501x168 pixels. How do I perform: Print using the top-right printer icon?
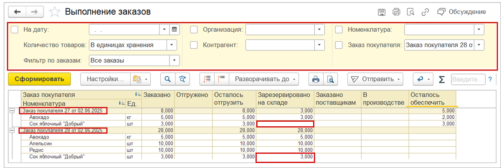click(x=396, y=12)
